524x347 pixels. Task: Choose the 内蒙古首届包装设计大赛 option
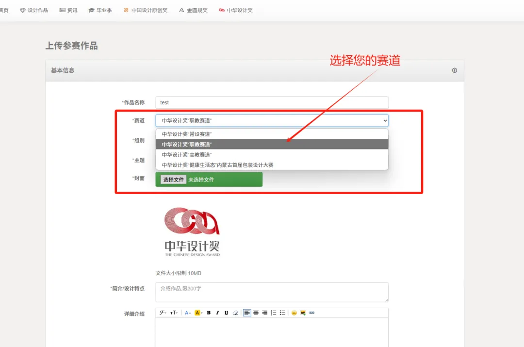[x=272, y=165]
